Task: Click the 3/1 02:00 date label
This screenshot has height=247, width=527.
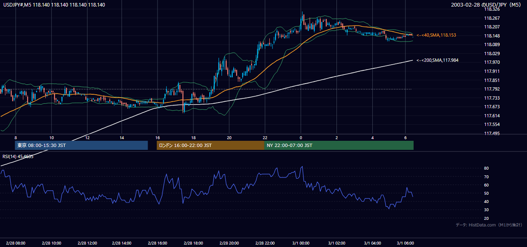Action: coord(337,243)
